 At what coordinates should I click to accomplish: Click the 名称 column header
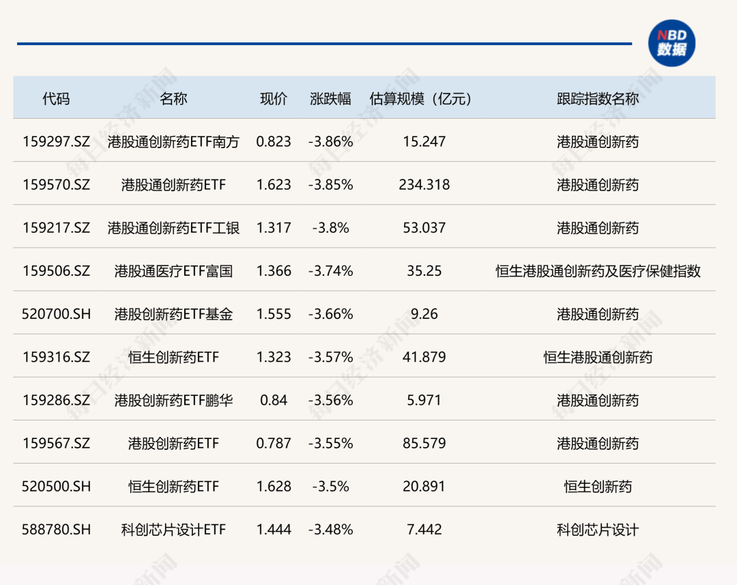tap(173, 98)
